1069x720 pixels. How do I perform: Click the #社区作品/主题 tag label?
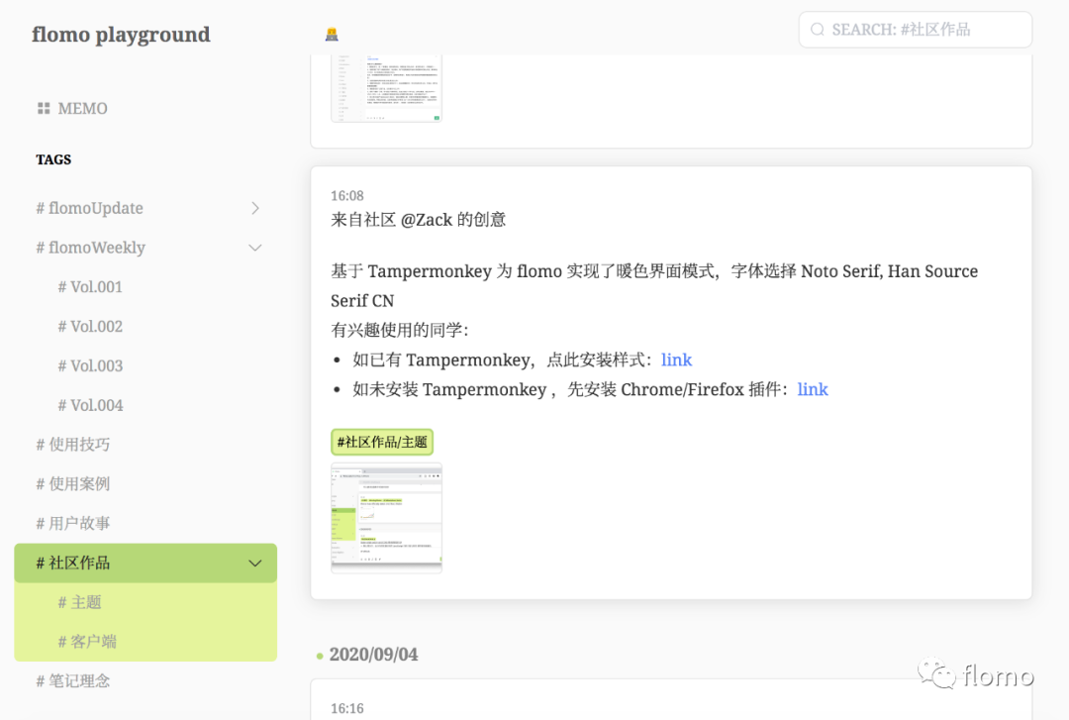click(382, 443)
